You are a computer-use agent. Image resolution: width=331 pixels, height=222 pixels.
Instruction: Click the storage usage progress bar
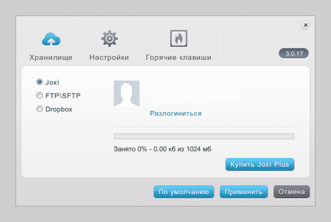(x=204, y=136)
